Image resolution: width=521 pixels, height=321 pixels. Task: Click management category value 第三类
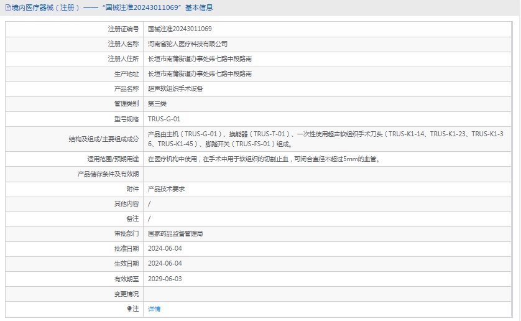157,104
